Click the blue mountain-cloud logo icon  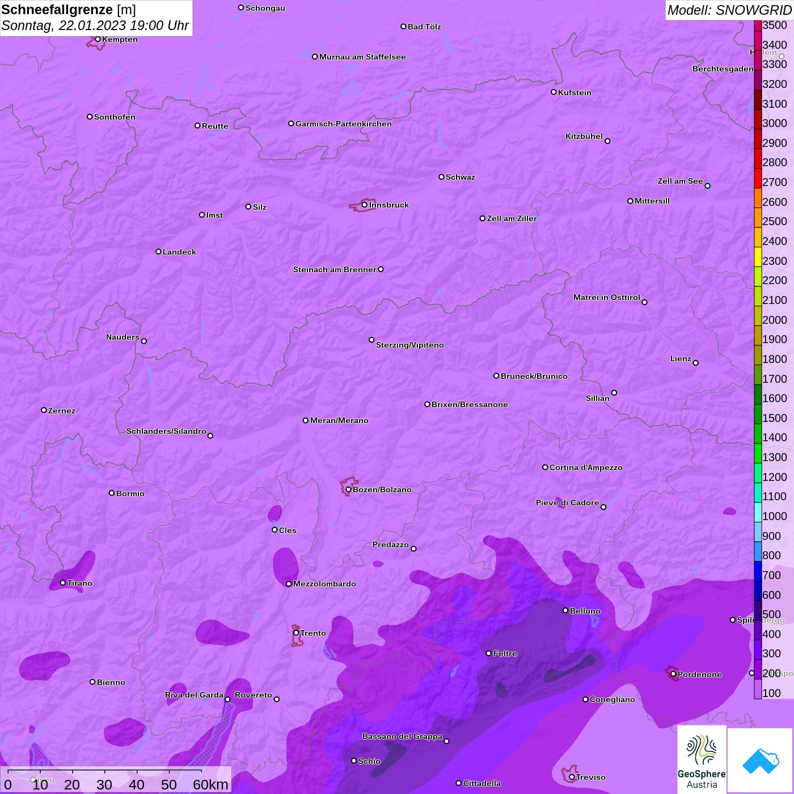pos(761,760)
